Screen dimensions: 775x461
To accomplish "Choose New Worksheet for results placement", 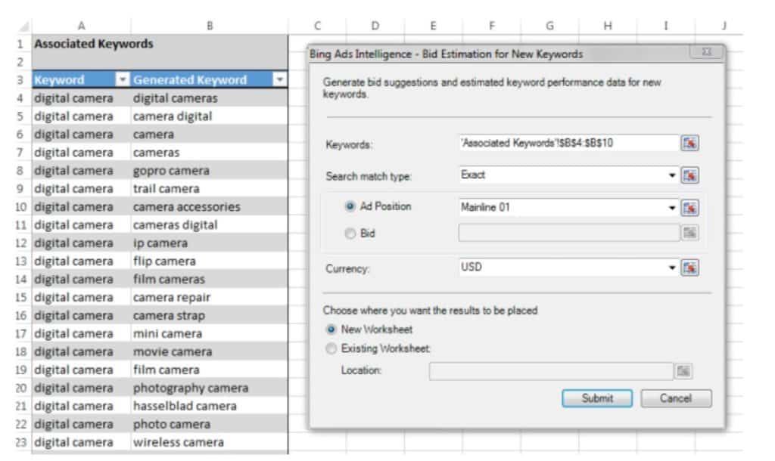I will click(331, 330).
